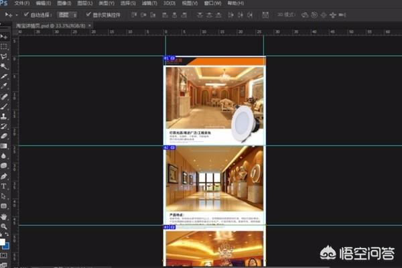Distribute vertical centers of layers

pos(209,15)
